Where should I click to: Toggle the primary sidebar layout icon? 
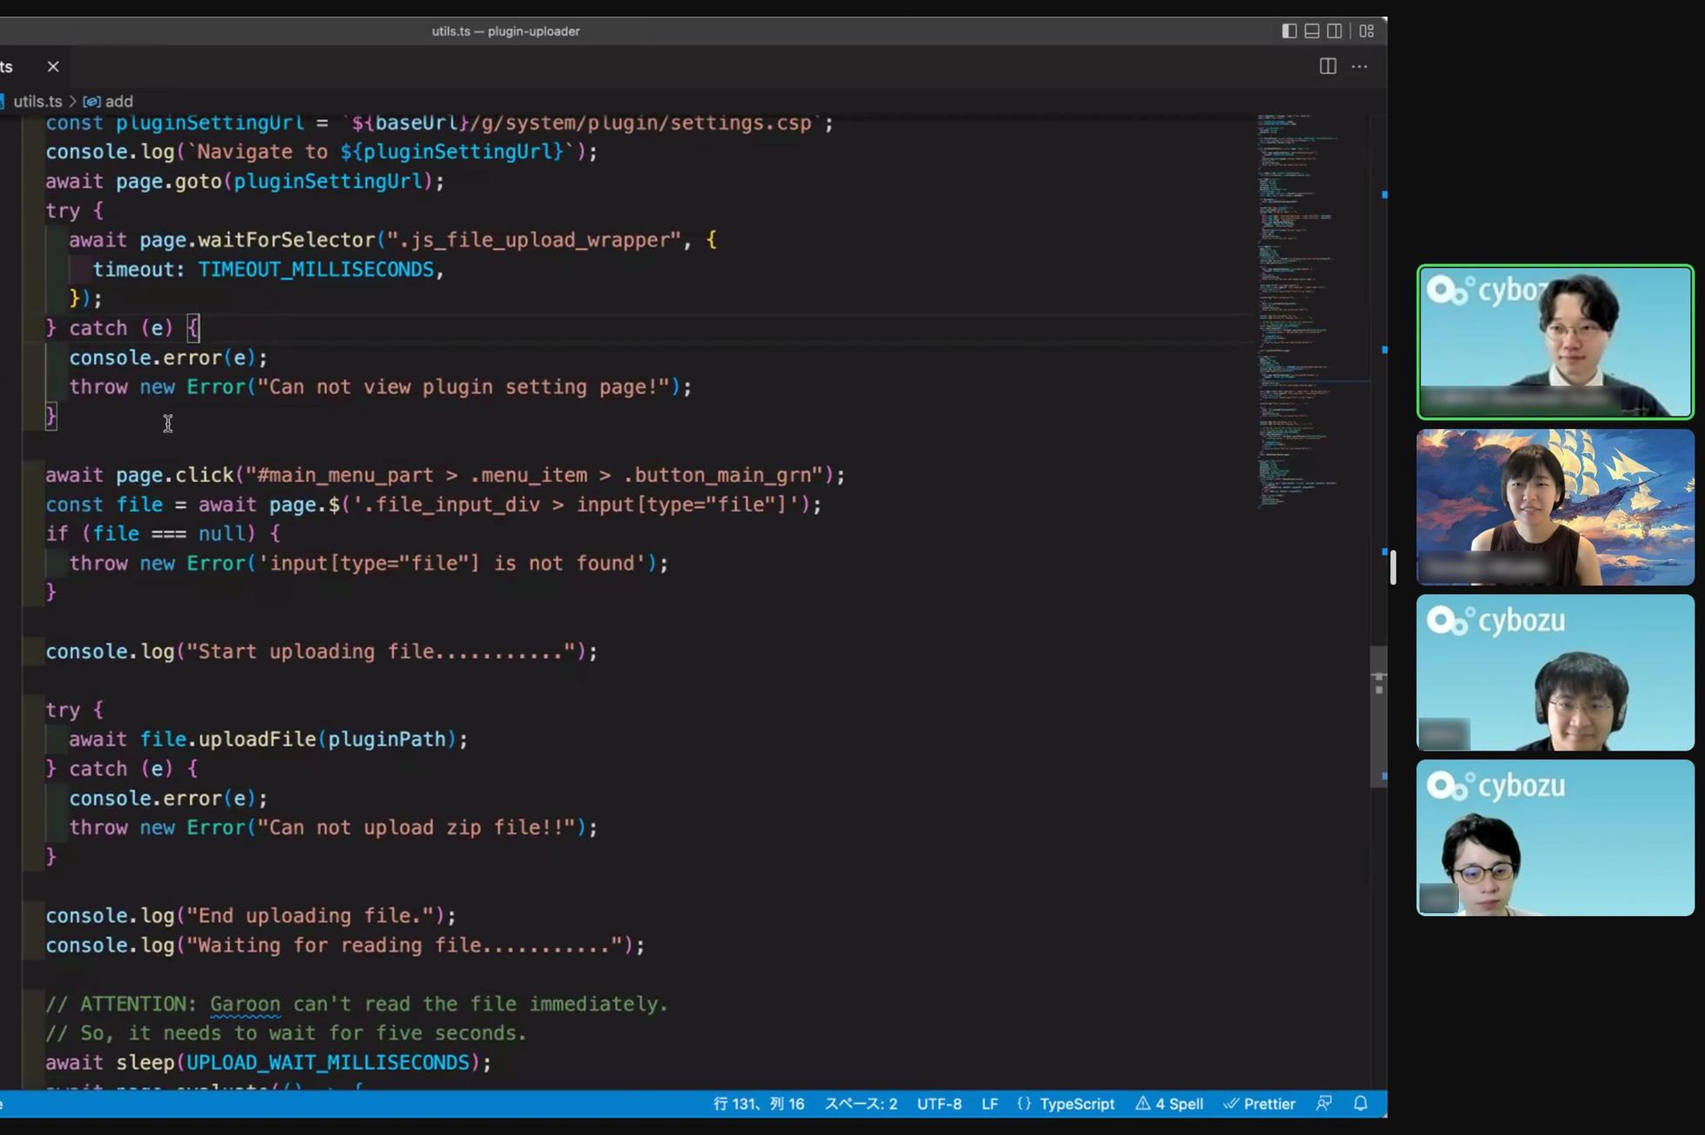coord(1289,31)
